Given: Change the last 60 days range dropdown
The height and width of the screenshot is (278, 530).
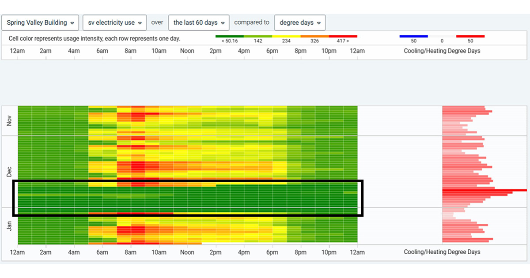Looking at the screenshot, I should [x=199, y=23].
